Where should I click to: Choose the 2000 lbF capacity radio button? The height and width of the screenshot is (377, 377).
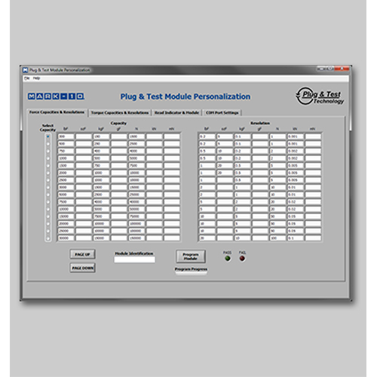pos(48,173)
